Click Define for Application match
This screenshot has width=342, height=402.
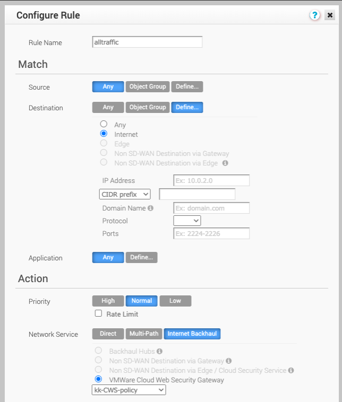(x=141, y=257)
